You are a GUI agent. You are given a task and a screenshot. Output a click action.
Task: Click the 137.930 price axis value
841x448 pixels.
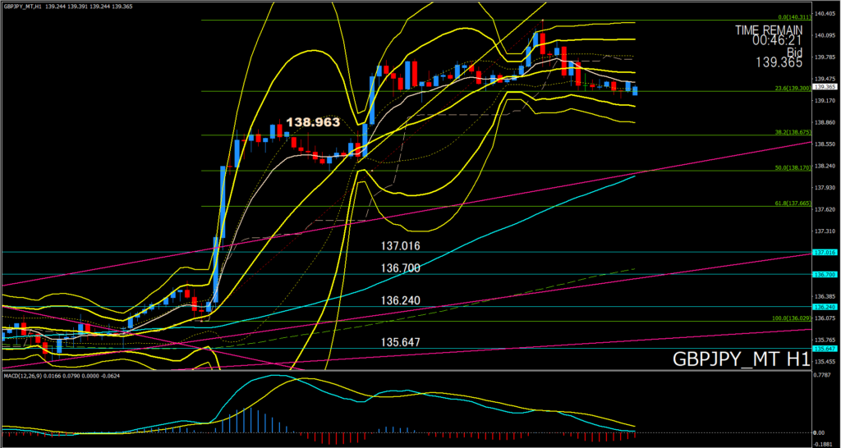point(826,188)
